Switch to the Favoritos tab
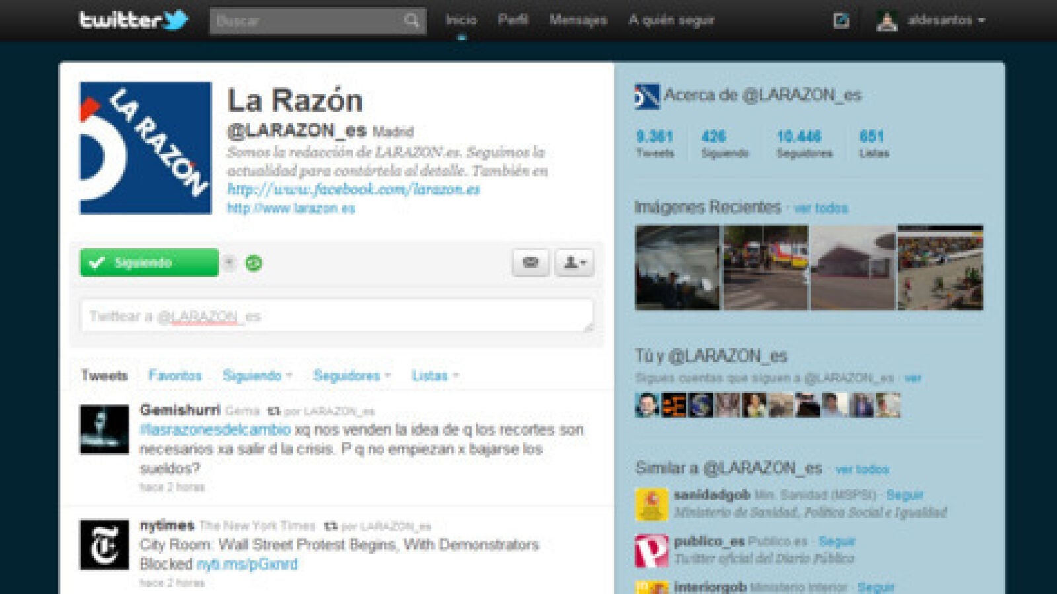 (175, 376)
